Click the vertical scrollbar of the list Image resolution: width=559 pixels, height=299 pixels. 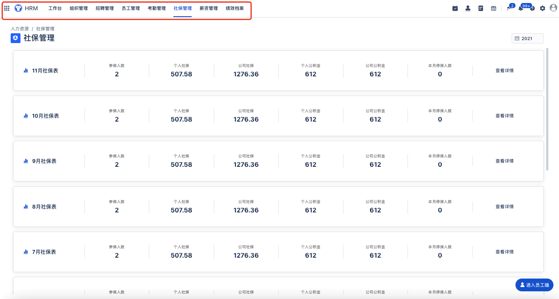547,109
